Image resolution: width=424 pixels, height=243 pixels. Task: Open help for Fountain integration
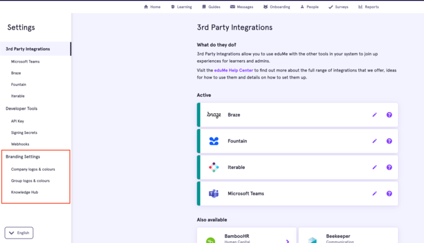click(x=389, y=141)
